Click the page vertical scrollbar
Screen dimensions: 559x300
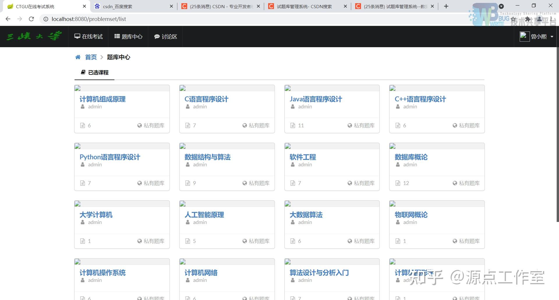pos(558,134)
